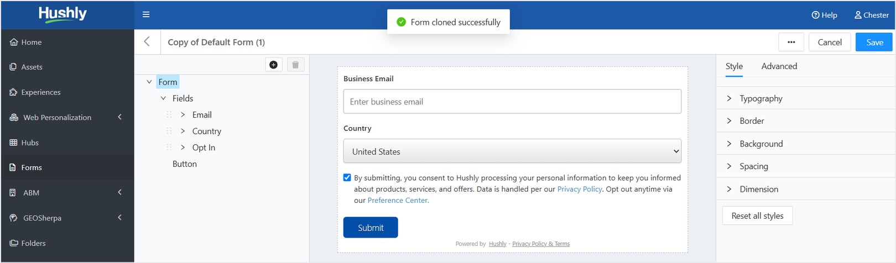Uncheck the consent opt-in checkbox

tap(347, 178)
